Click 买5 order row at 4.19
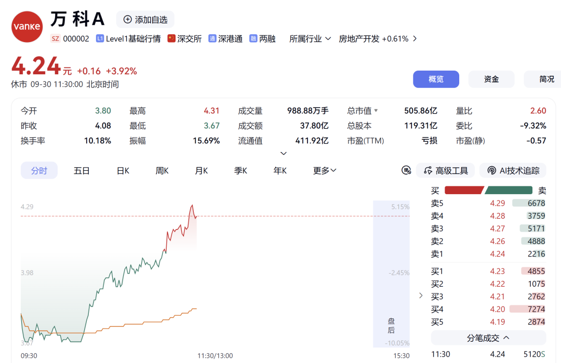The height and width of the screenshot is (363, 561). 488,321
